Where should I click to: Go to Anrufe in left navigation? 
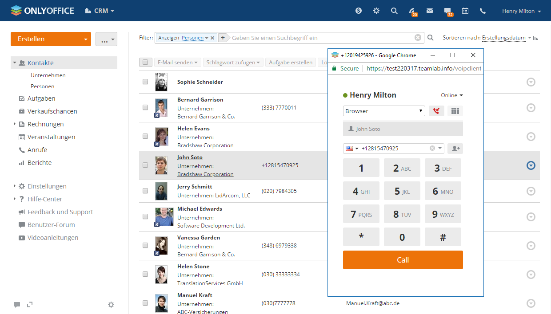[x=37, y=150]
